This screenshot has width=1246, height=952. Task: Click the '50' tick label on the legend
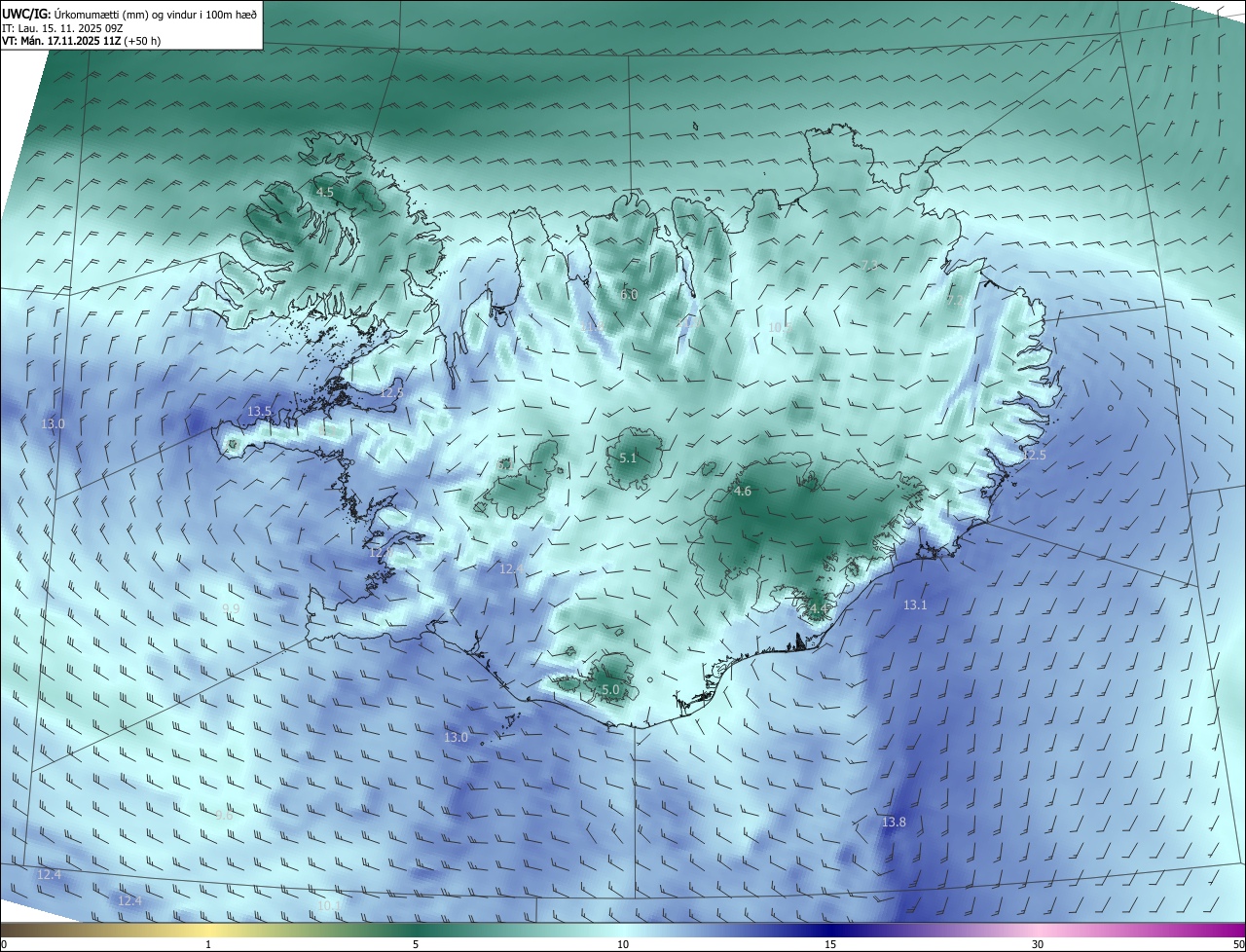[1238, 944]
